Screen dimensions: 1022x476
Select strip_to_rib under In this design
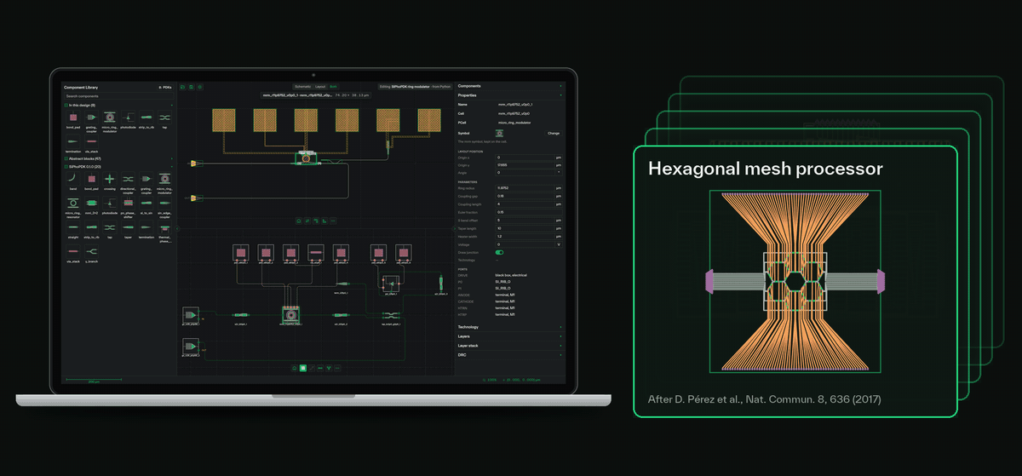click(146, 118)
